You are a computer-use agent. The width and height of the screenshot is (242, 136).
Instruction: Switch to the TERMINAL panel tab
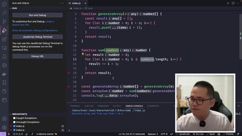(x=75, y=106)
